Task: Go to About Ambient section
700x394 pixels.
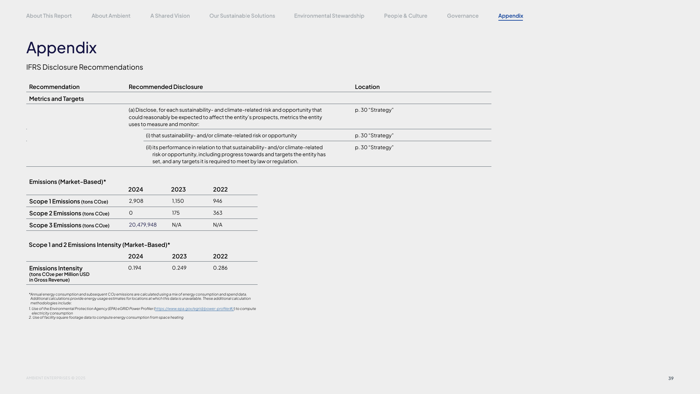Action: point(111,16)
